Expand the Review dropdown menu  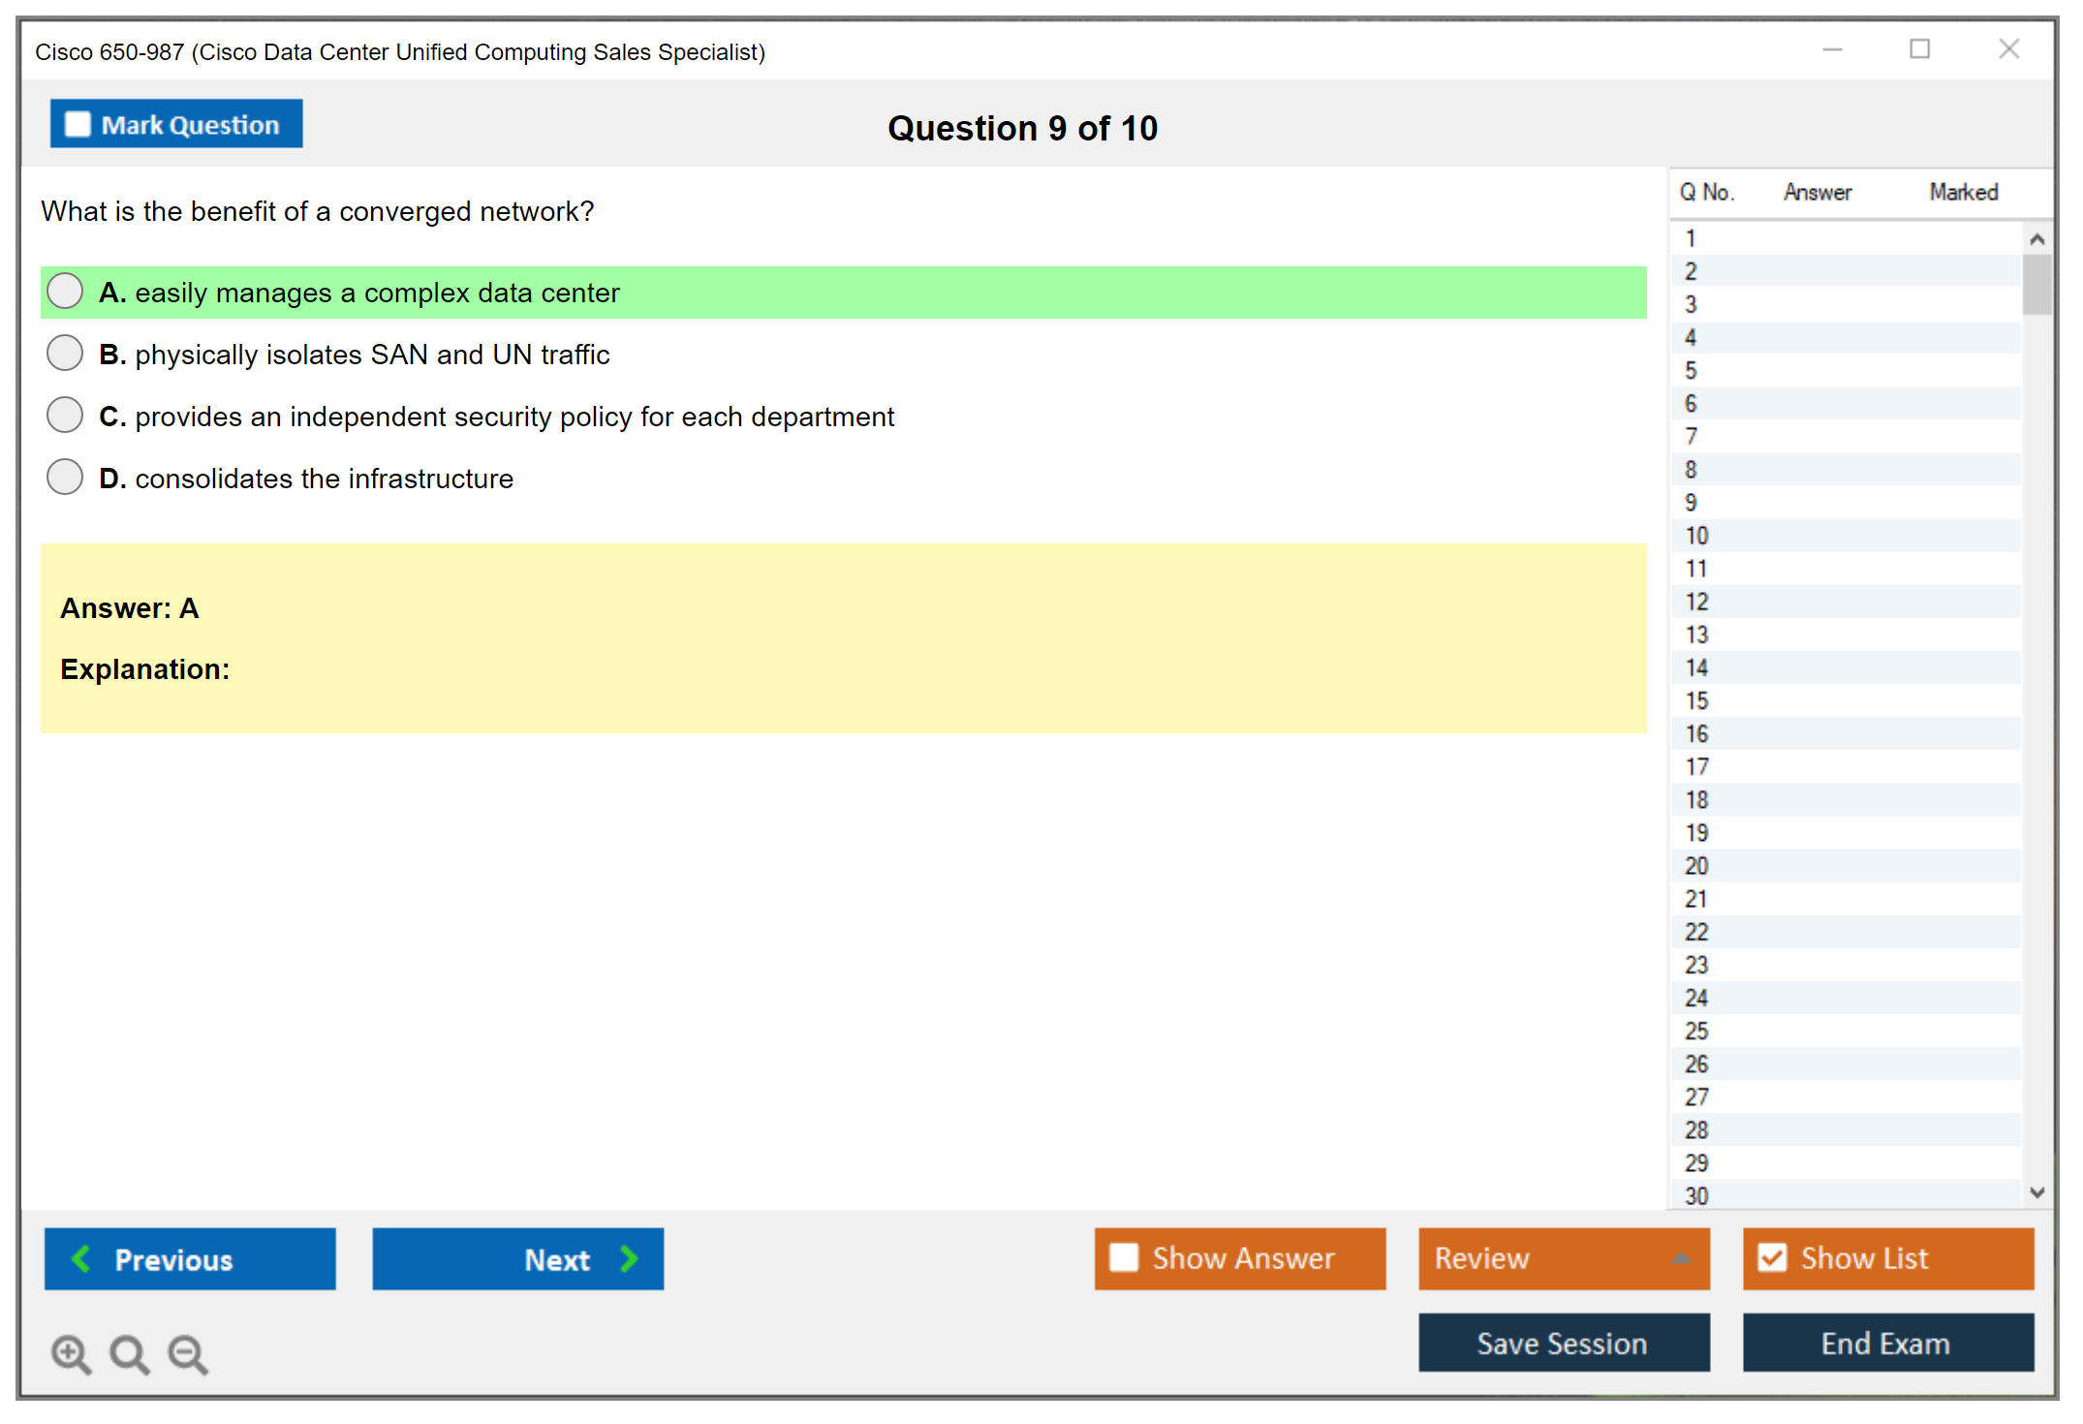[x=1681, y=1258]
